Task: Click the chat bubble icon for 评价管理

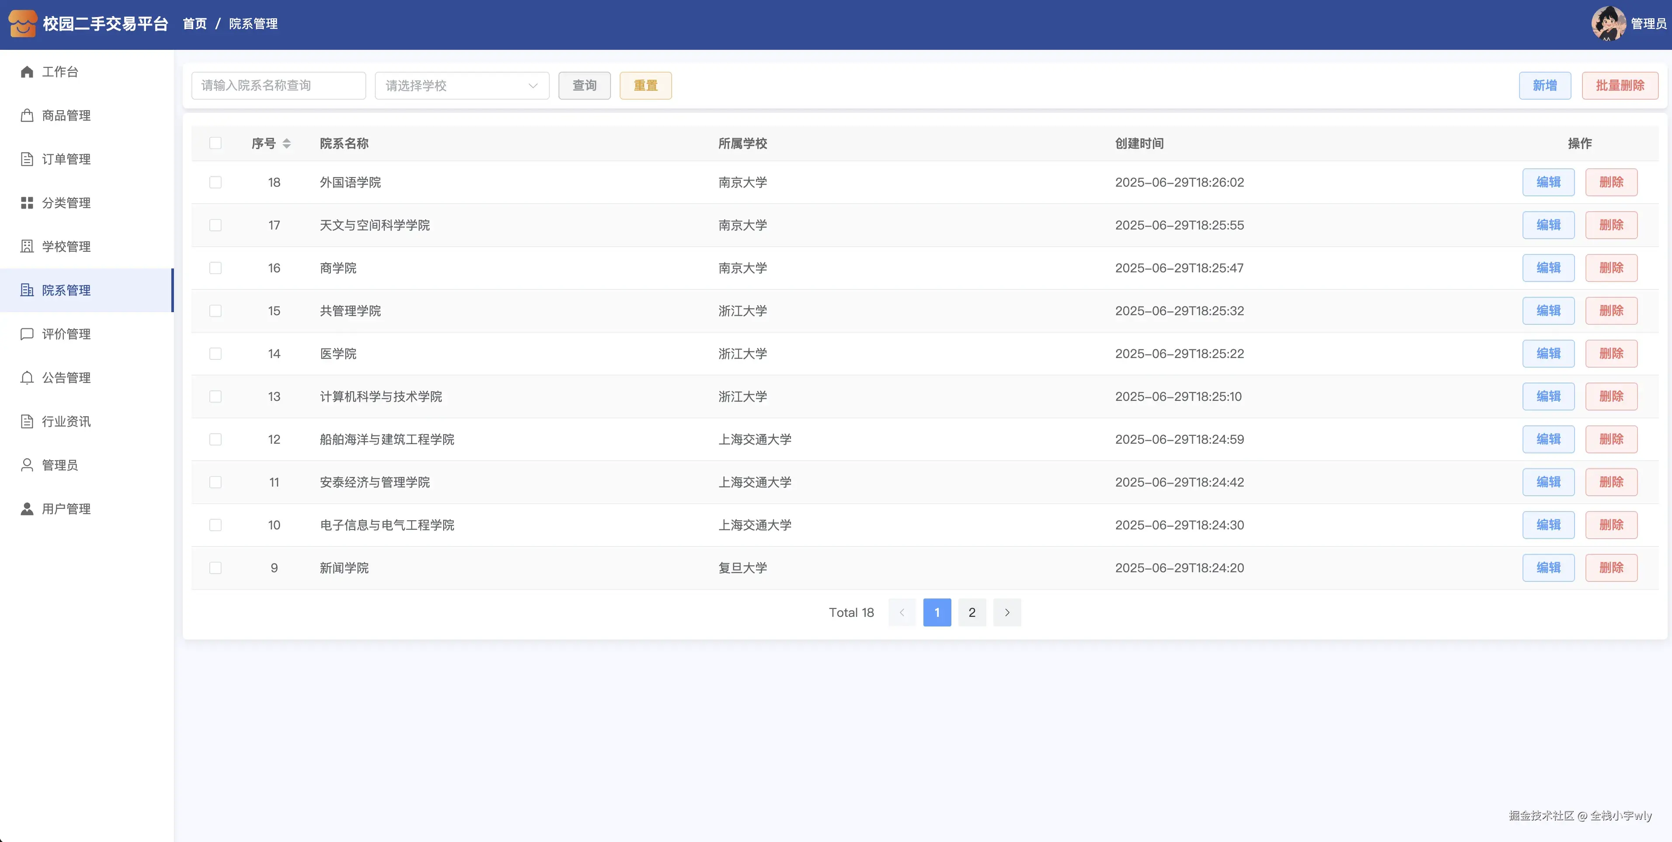Action: tap(27, 334)
